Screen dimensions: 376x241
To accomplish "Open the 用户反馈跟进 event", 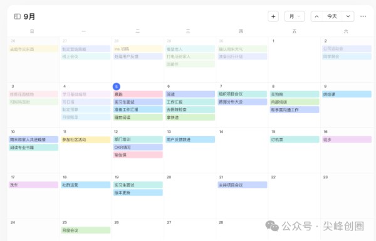I will tap(190, 139).
